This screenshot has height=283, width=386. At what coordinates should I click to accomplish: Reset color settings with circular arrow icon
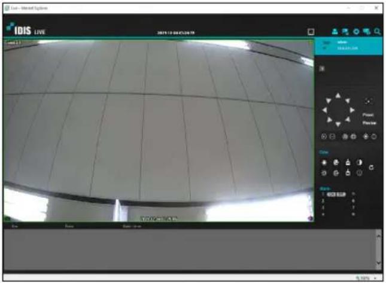(x=371, y=168)
